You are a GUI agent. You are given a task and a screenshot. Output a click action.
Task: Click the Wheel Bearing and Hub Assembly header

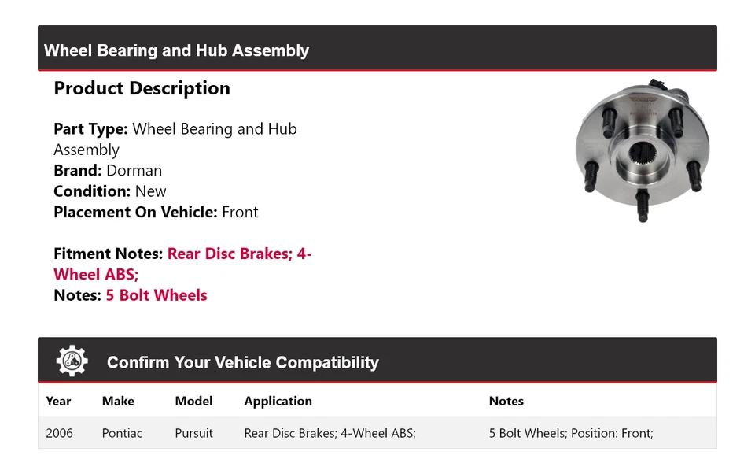pos(176,50)
